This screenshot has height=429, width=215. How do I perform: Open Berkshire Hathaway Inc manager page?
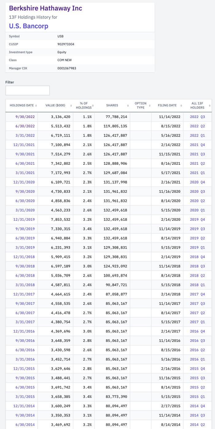click(45, 8)
